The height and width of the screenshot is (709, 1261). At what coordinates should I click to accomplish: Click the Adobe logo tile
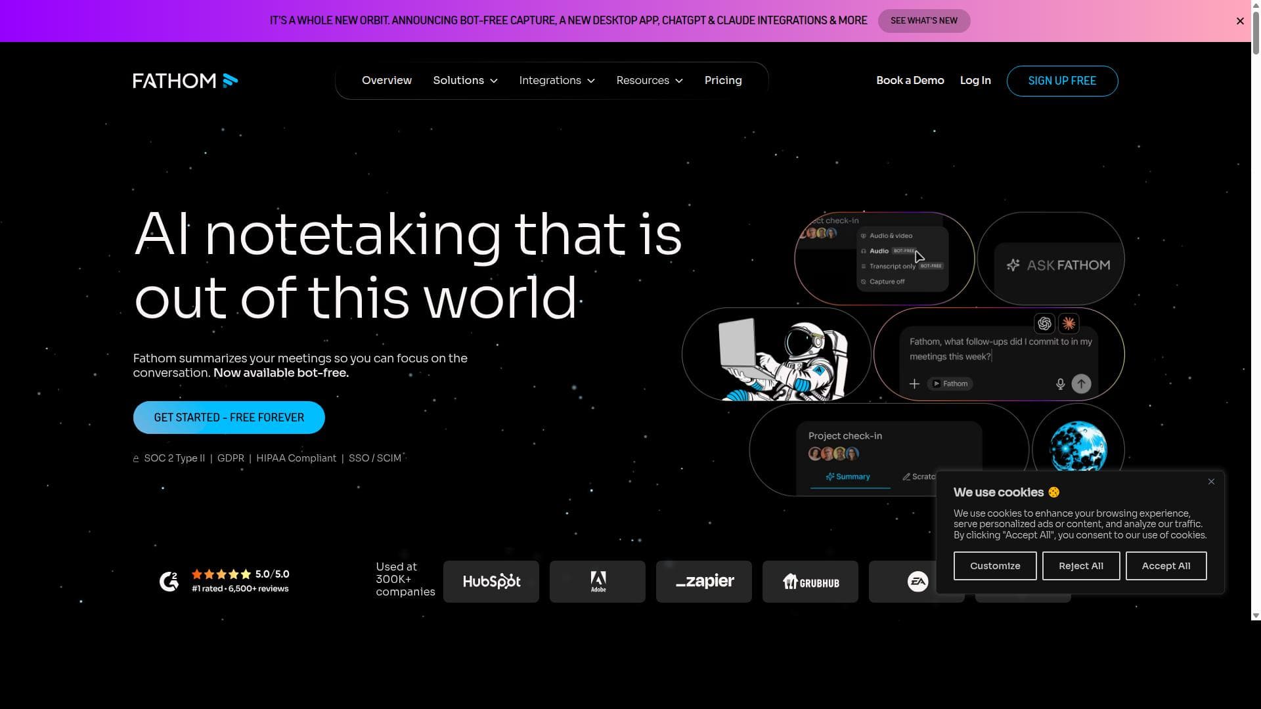tap(598, 582)
